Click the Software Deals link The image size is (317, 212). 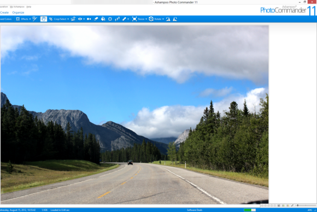pos(195,210)
